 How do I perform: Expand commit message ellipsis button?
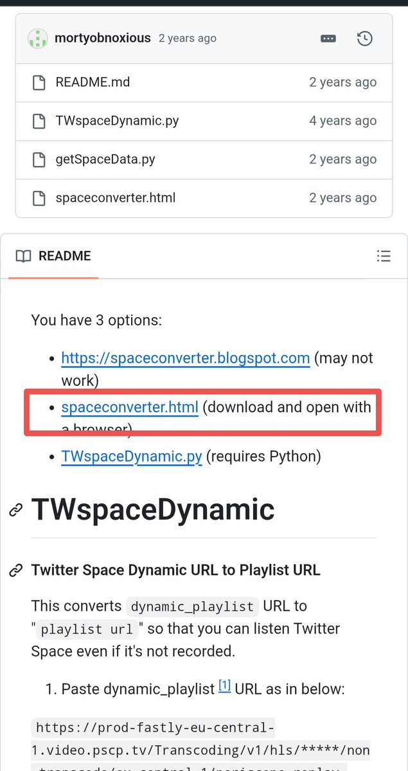click(328, 39)
